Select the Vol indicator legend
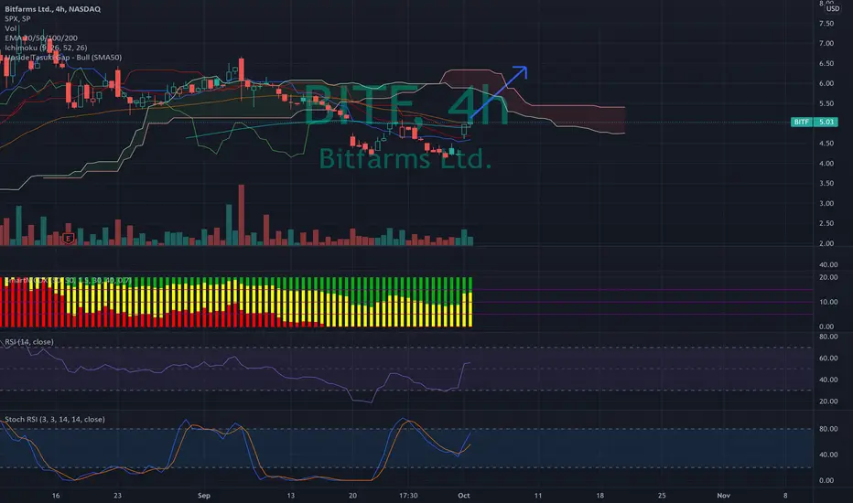Screen dimensions: 853x503 11,28
